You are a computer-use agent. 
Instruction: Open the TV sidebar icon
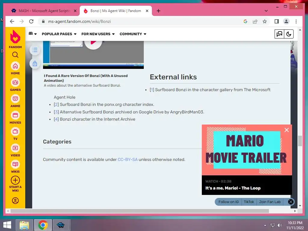pyautogui.click(x=15, y=131)
